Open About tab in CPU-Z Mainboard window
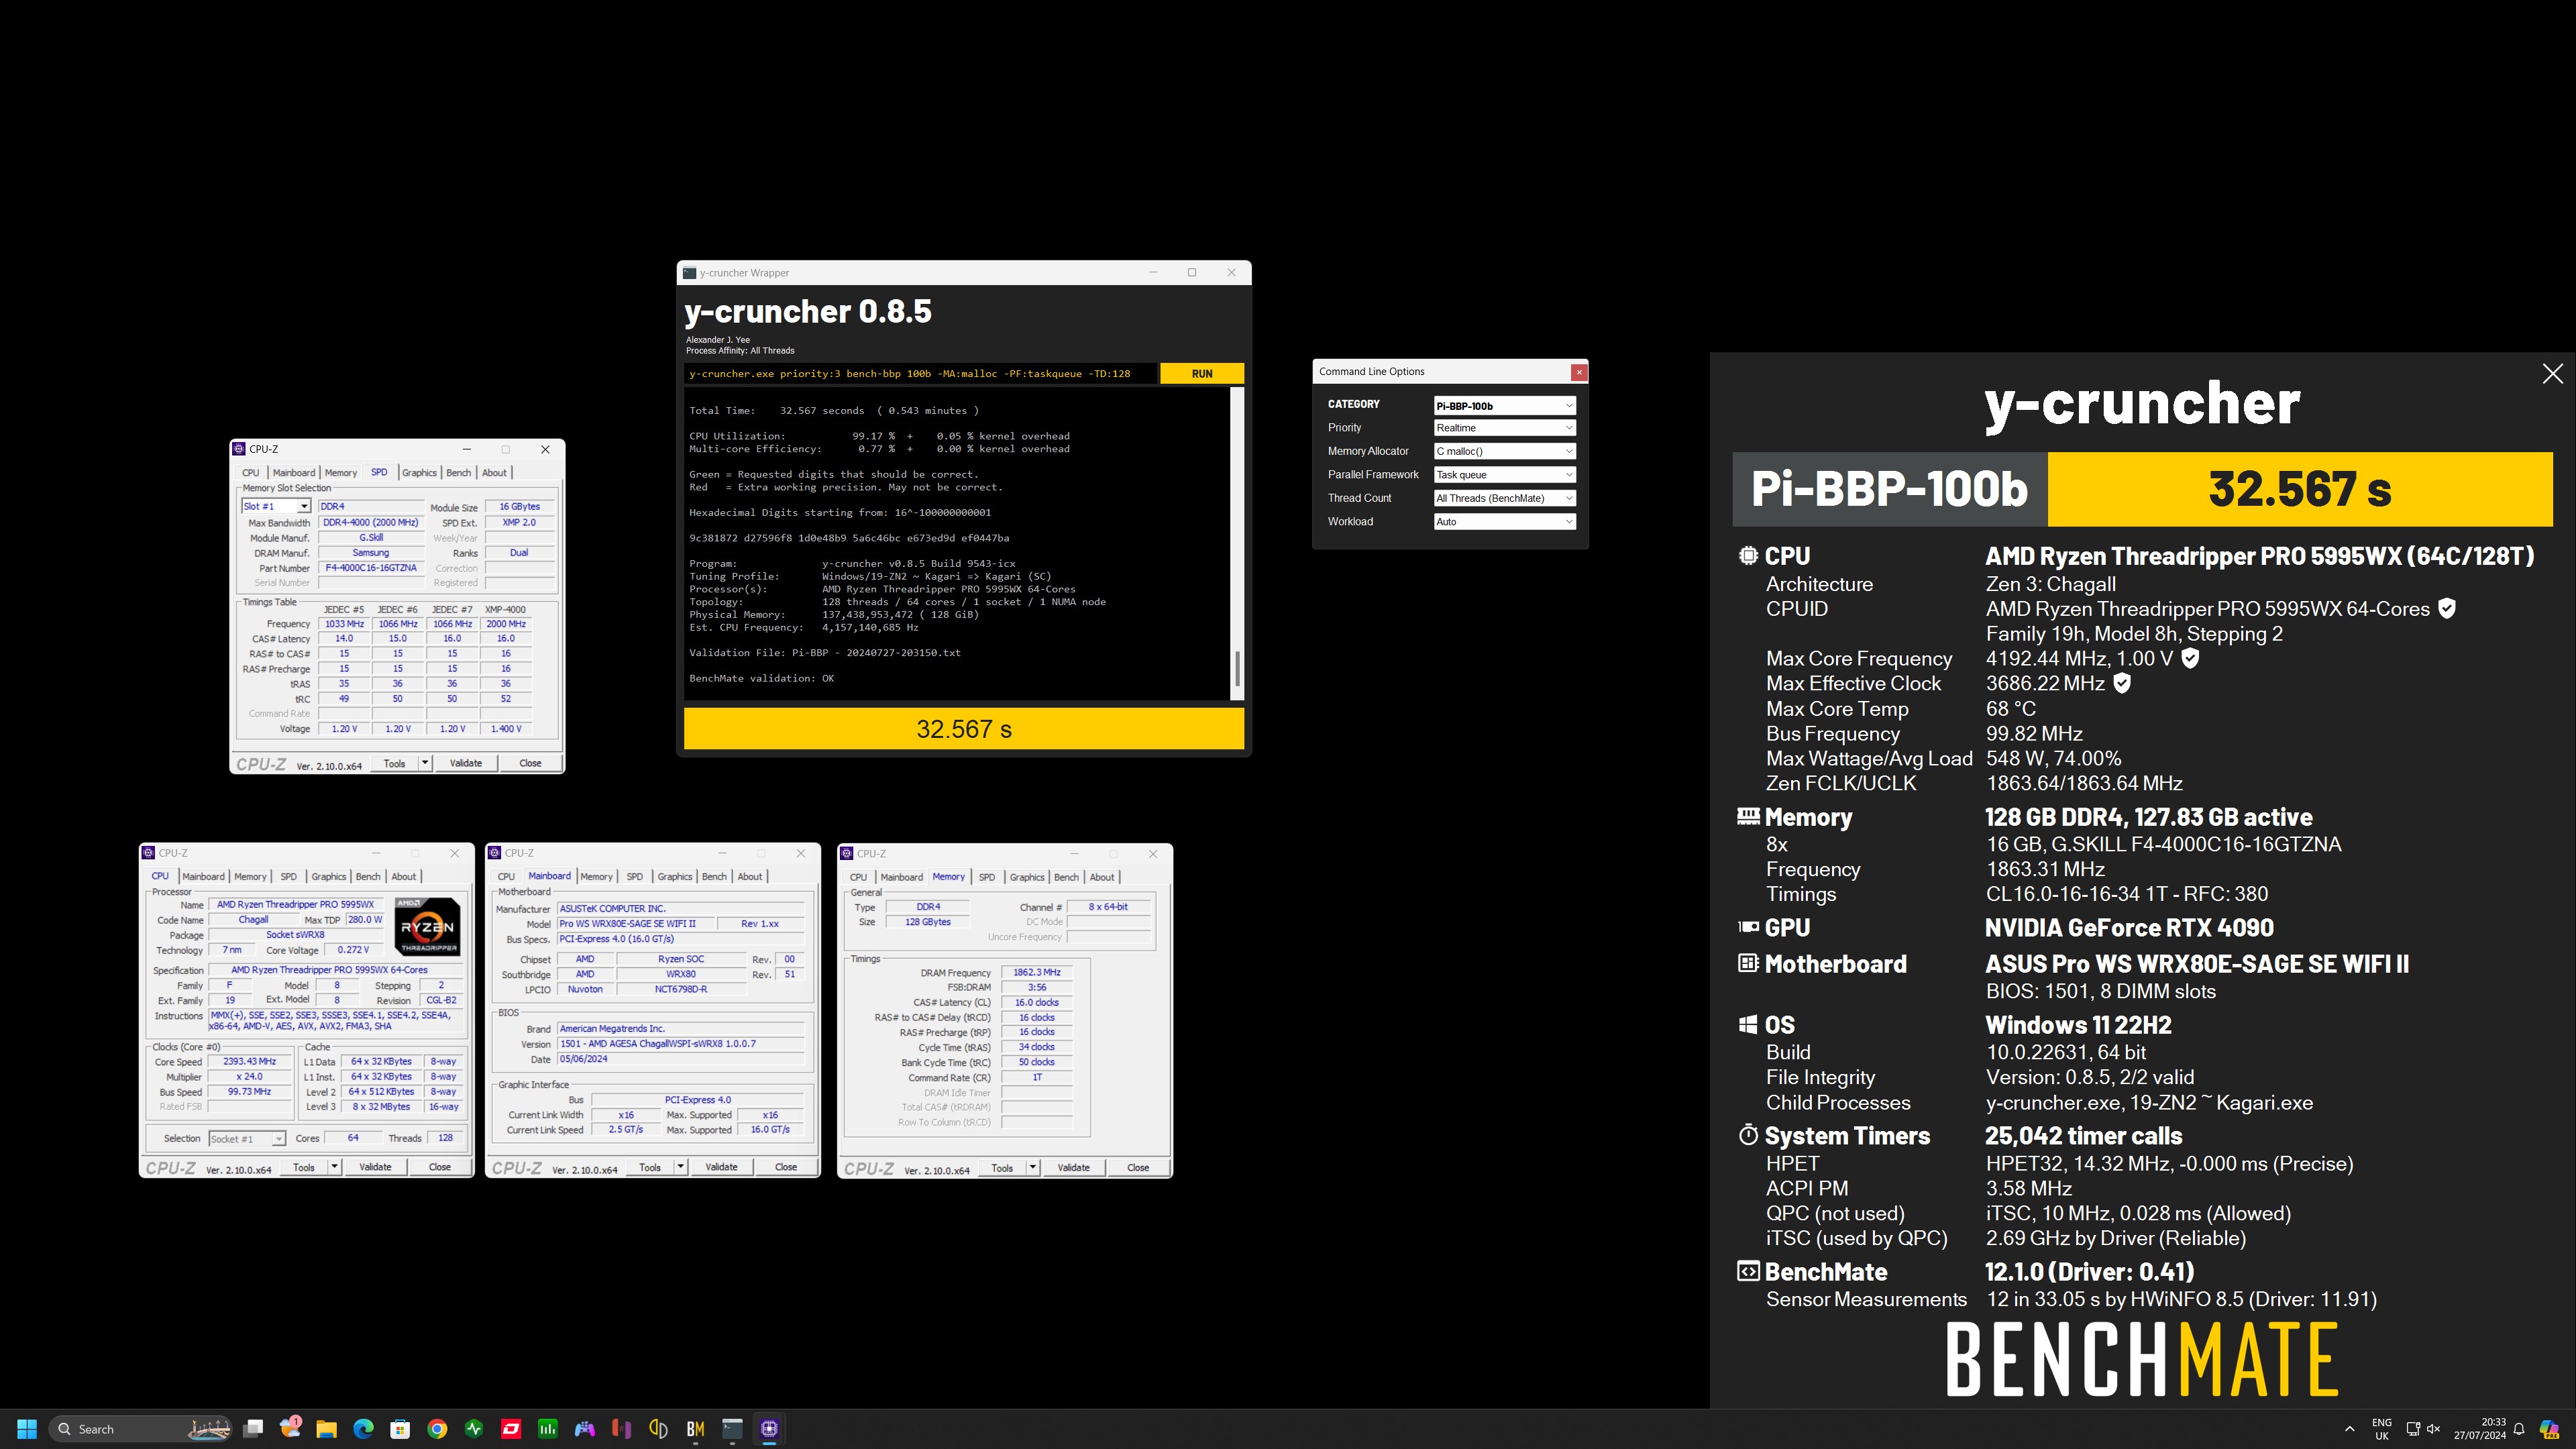The height and width of the screenshot is (1449, 2576). coord(750,877)
